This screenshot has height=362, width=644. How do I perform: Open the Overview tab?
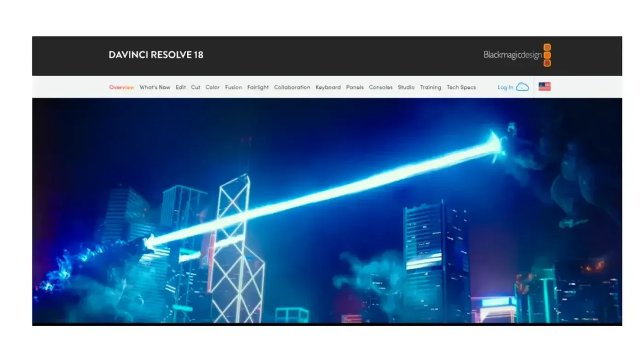(x=121, y=87)
